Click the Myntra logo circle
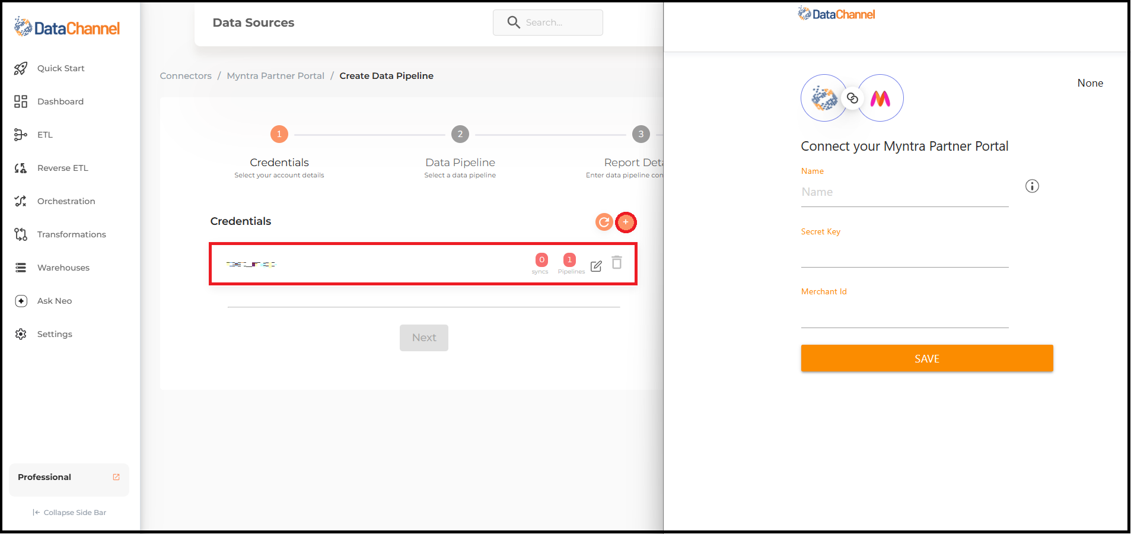 881,98
